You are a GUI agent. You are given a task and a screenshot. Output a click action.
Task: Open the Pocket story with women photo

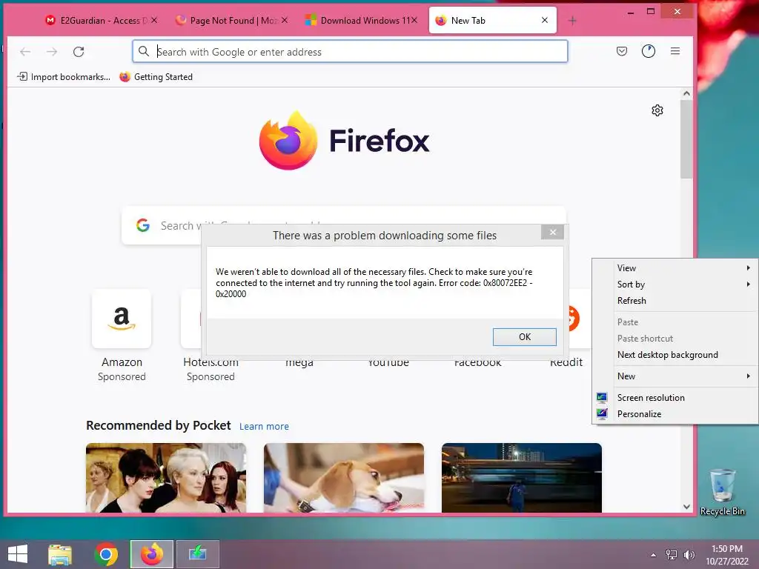coord(166,478)
